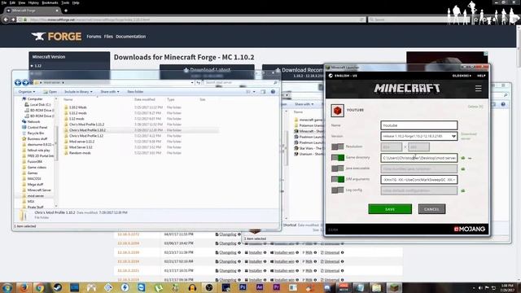Image resolution: width=521 pixels, height=293 pixels.
Task: Open the Forge Forums link
Action: point(94,37)
